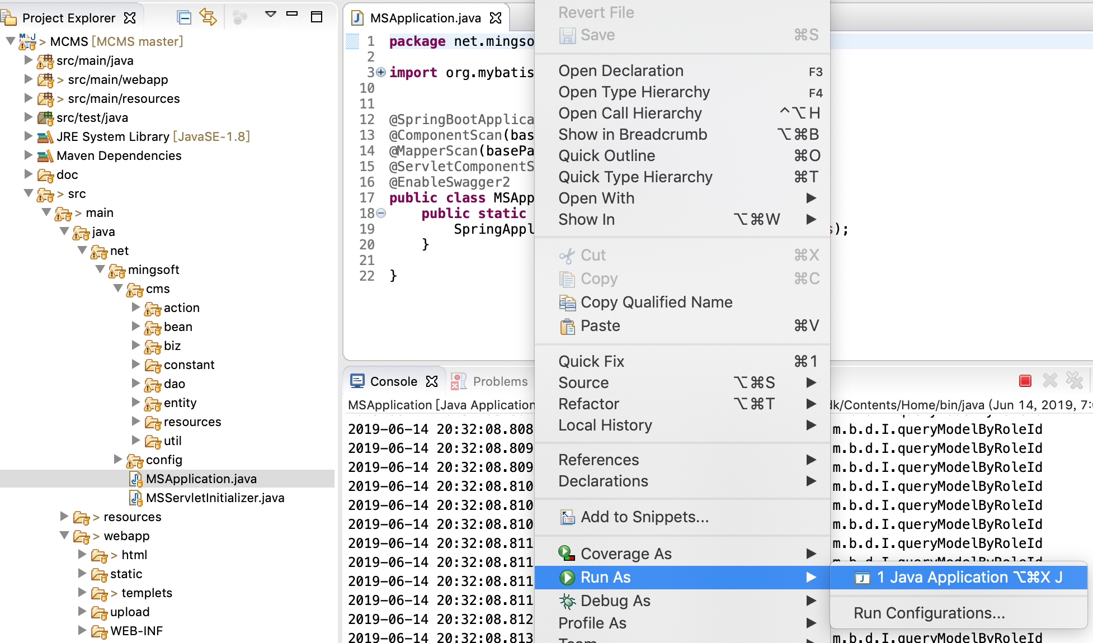Click Coverage As icon in context menu
This screenshot has height=643, width=1093.
point(567,554)
